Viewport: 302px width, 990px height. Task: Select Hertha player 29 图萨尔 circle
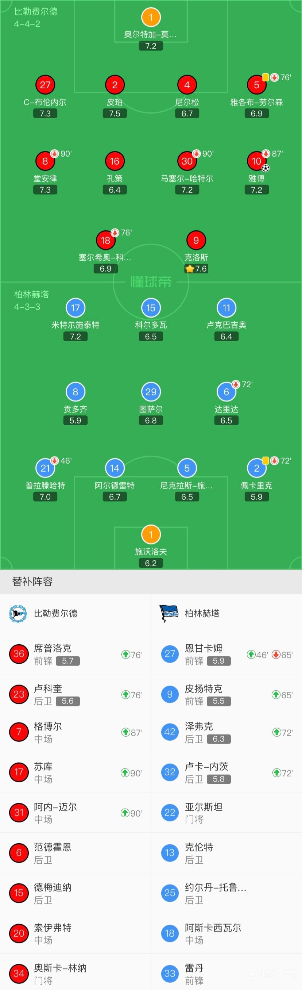(151, 392)
